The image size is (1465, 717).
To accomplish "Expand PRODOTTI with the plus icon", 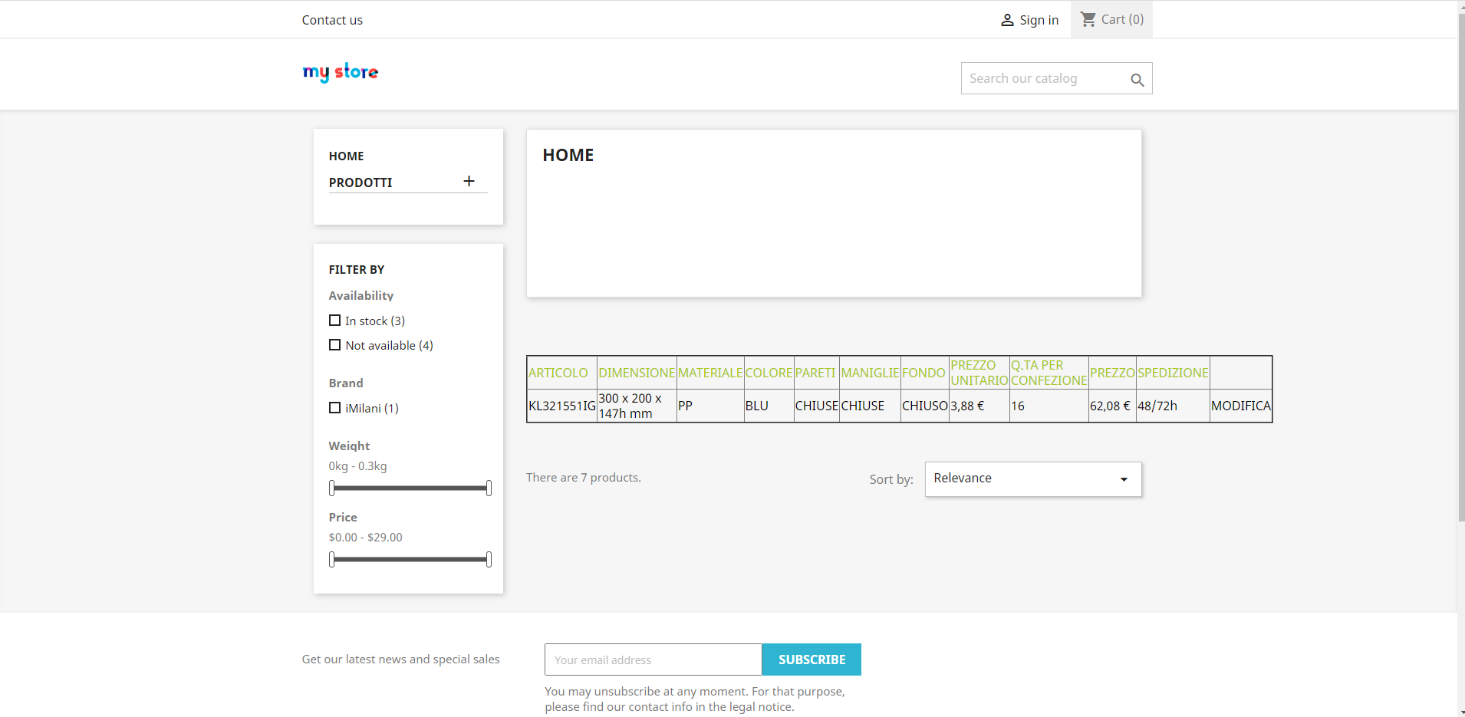I will coord(469,181).
